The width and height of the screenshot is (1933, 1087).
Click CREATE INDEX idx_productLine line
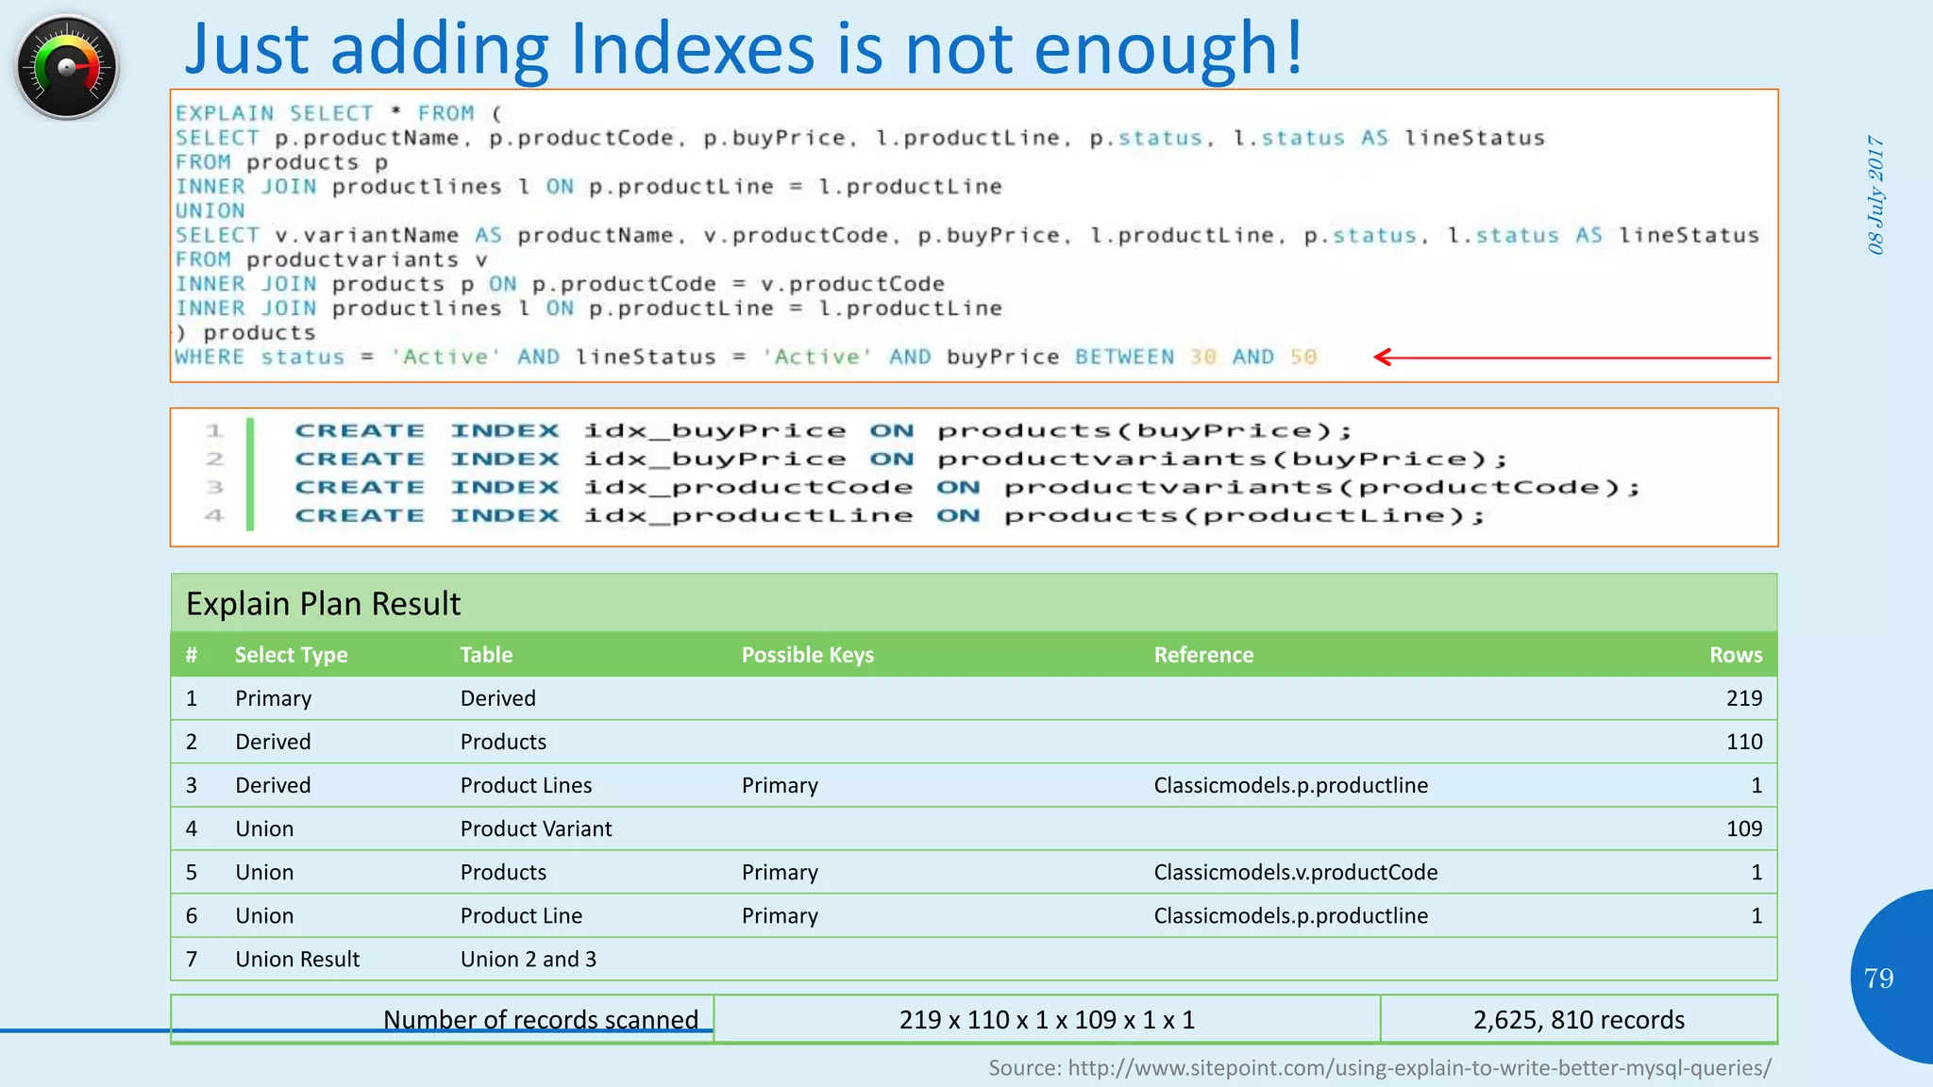890,515
